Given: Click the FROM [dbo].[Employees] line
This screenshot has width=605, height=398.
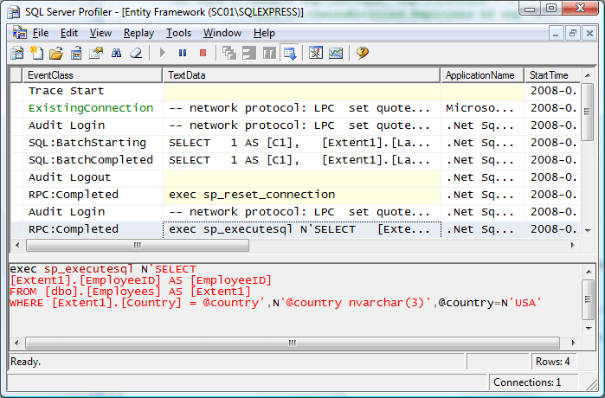Looking at the screenshot, I should tap(130, 292).
